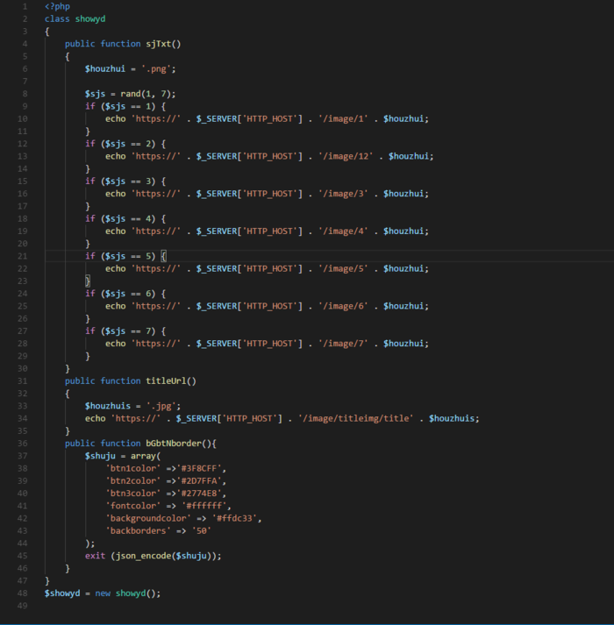Click line number 36 in the gutter
The image size is (614, 625).
(x=22, y=444)
